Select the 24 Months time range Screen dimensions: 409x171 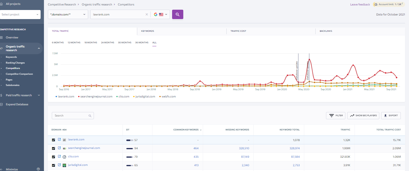point(108,43)
